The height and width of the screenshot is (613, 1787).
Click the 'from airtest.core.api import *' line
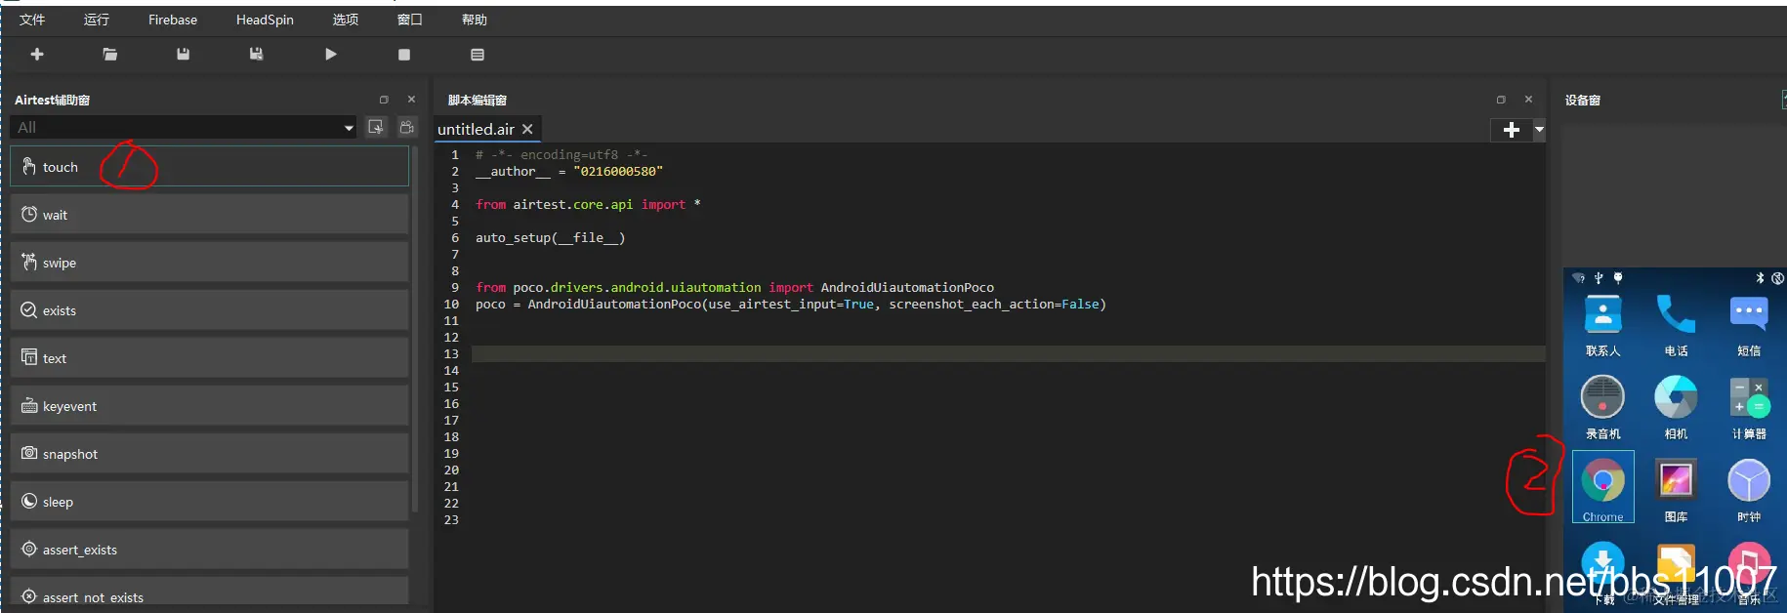pyautogui.click(x=588, y=204)
